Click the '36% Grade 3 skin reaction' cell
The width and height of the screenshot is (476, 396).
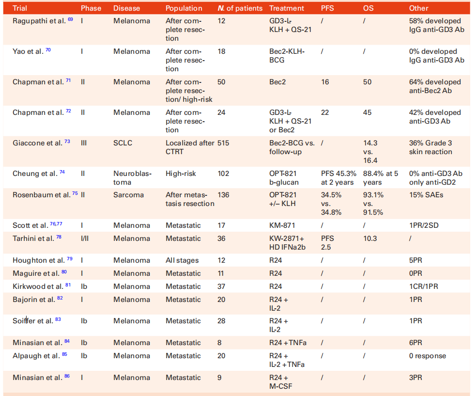coord(430,147)
